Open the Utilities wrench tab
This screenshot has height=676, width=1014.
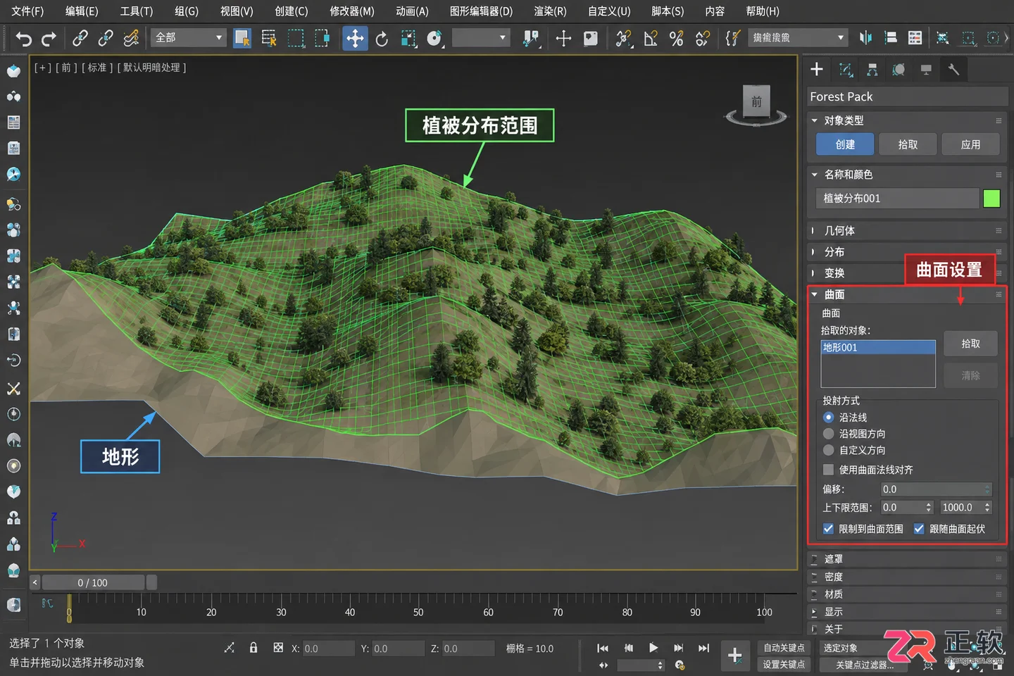(x=953, y=69)
